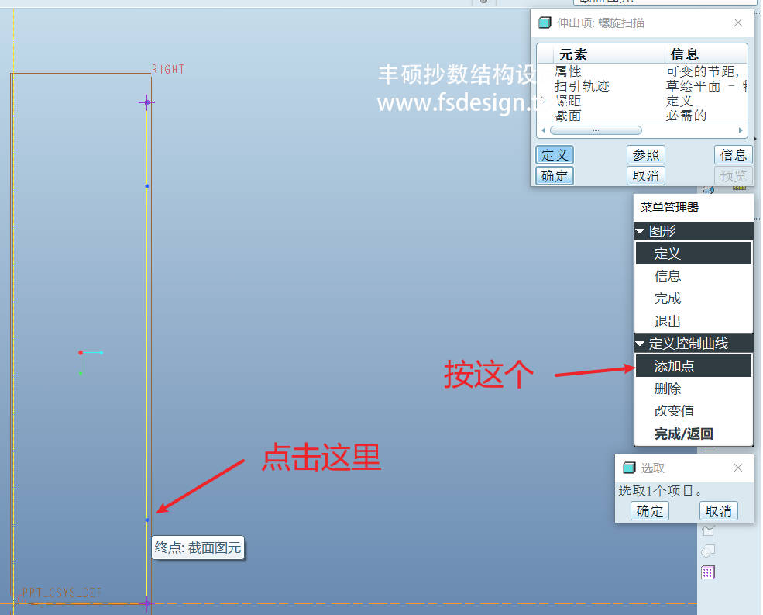
Task: Choose 删除 in the control curve menu
Action: [668, 389]
